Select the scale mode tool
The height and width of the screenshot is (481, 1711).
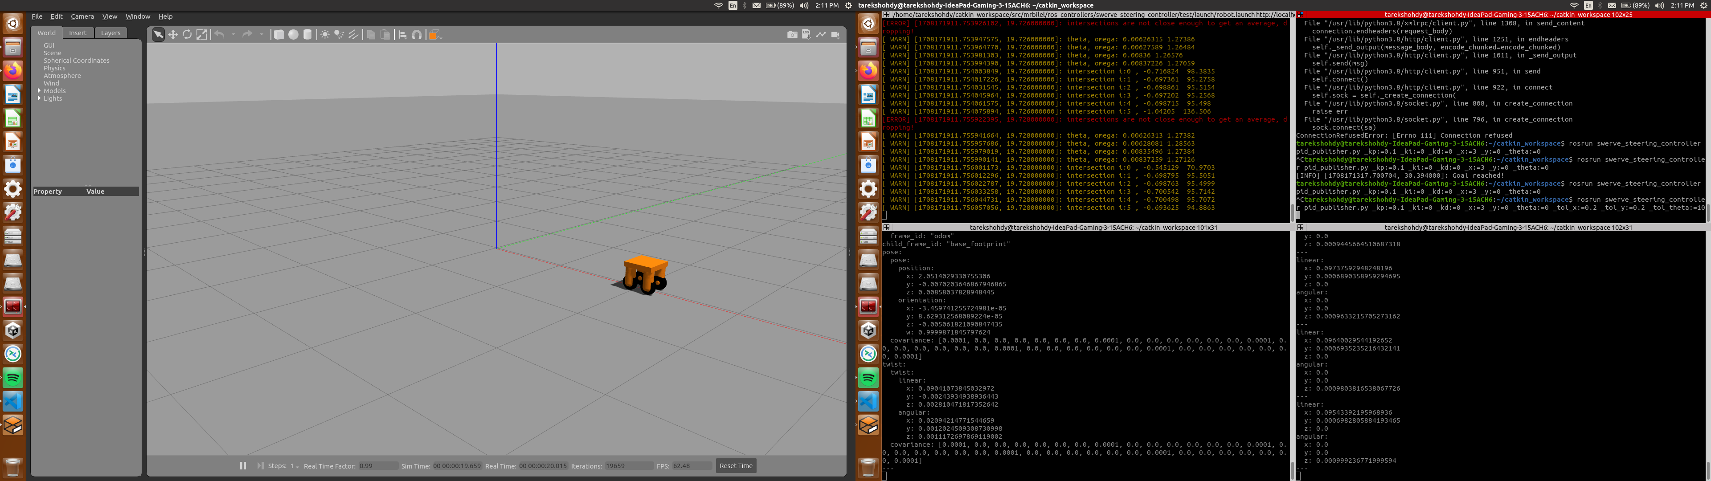pyautogui.click(x=202, y=35)
